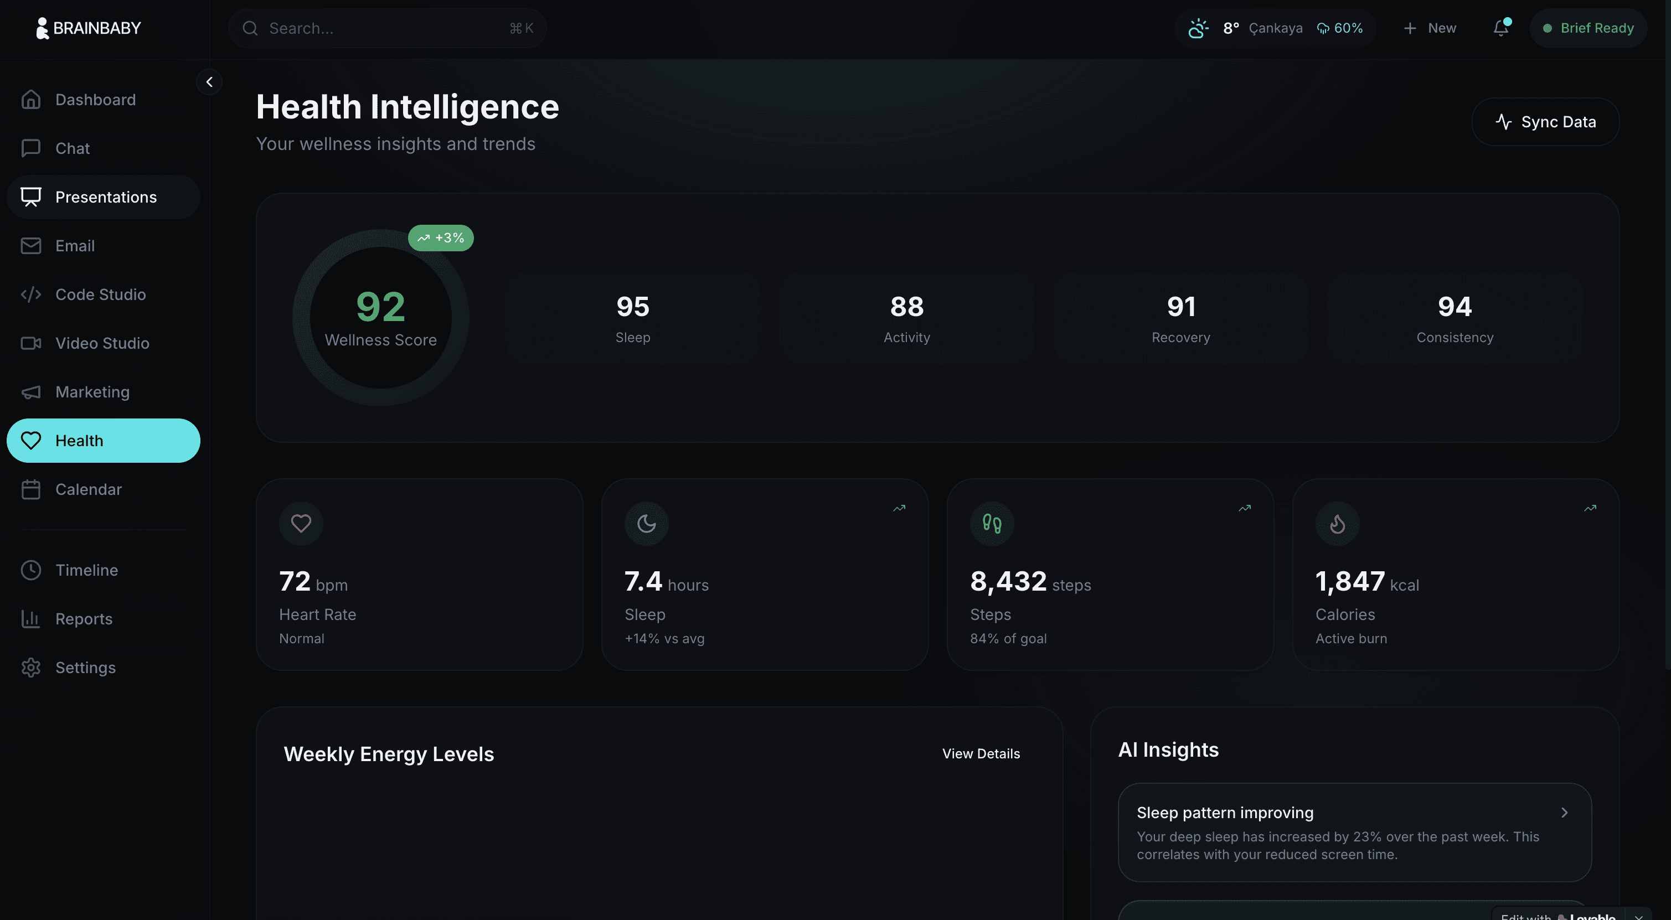
Task: Click the flame icon on Calories card
Action: [1337, 523]
